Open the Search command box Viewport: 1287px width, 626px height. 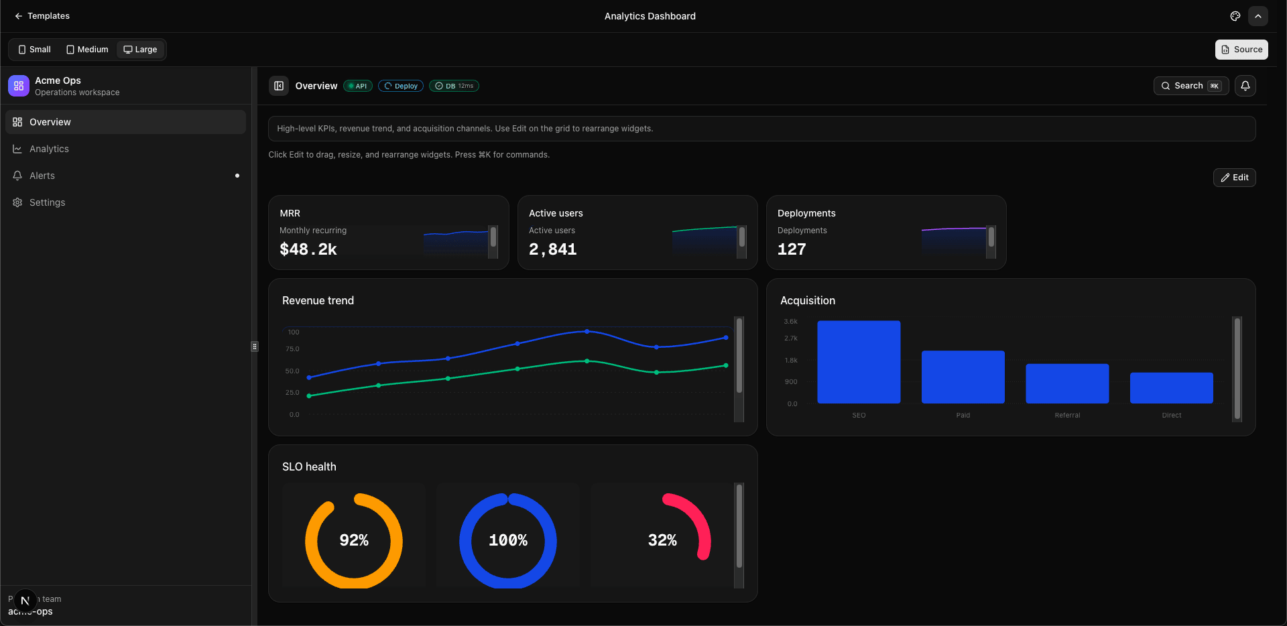point(1191,86)
